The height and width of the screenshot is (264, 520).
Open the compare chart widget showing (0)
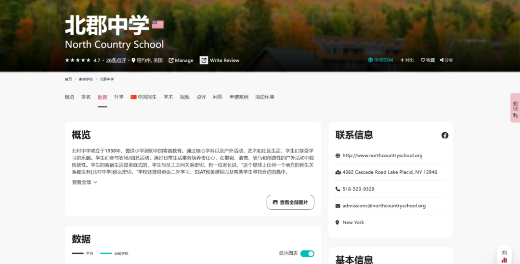click(504, 257)
